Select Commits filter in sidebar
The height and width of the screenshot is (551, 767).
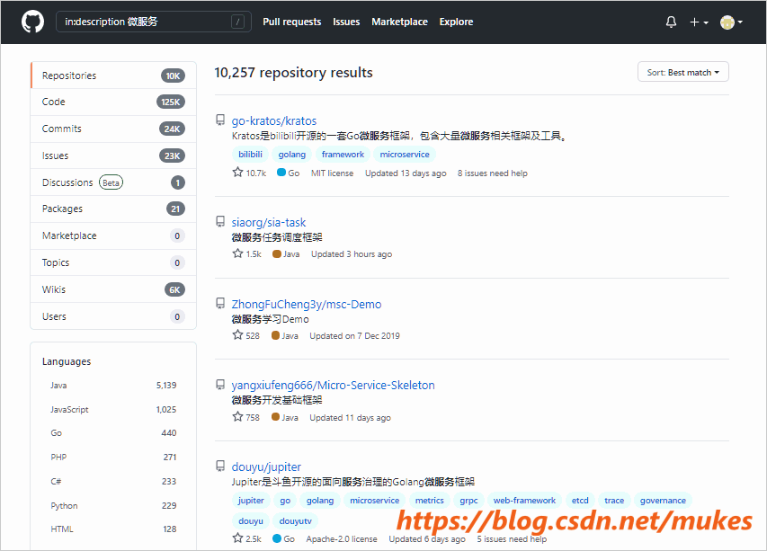[113, 129]
